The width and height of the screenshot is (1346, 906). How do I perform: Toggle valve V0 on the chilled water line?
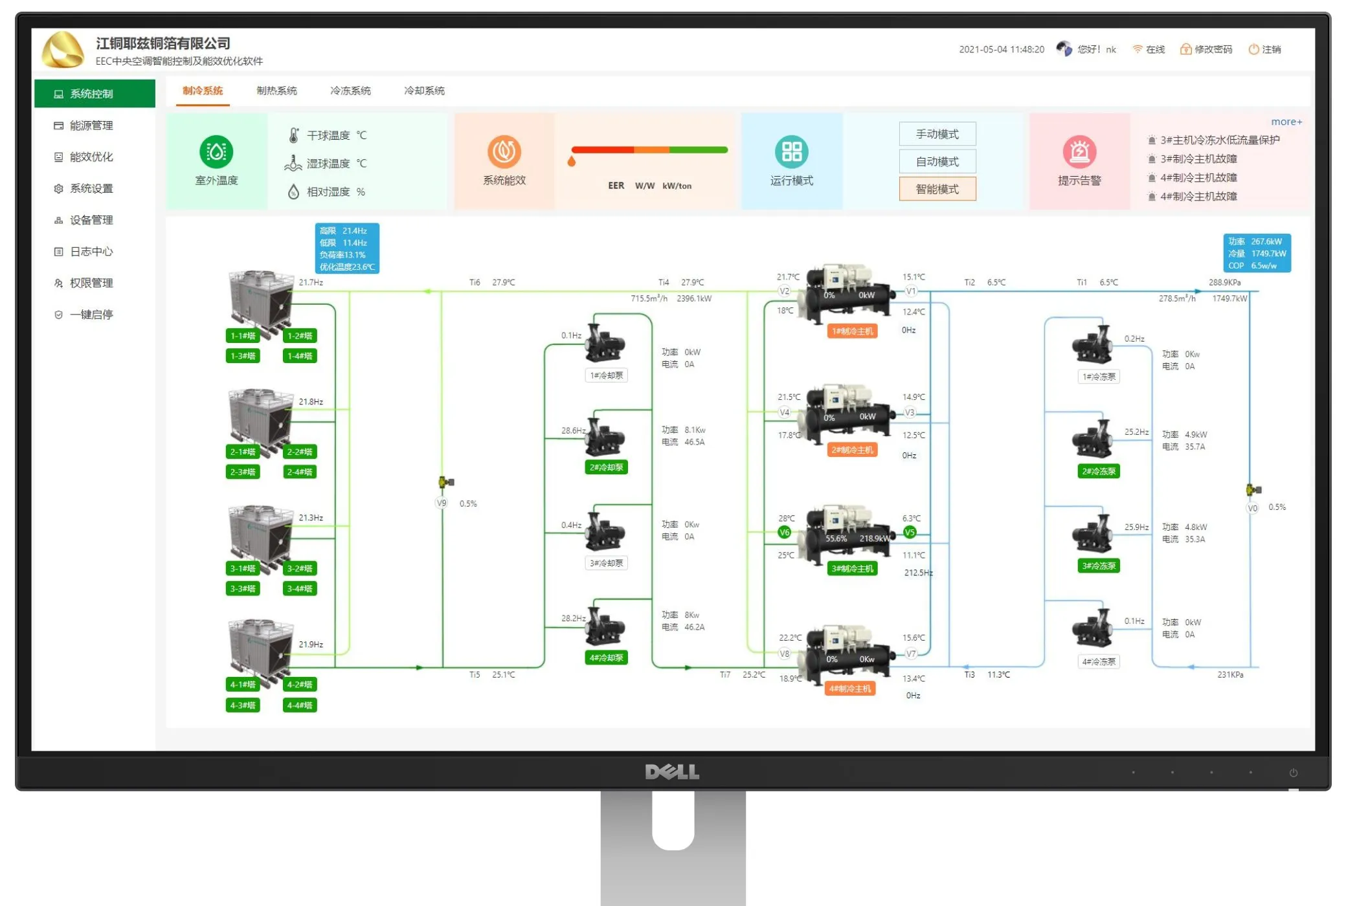pyautogui.click(x=1252, y=509)
